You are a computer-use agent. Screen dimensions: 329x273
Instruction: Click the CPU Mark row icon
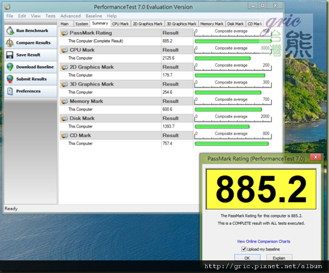(x=64, y=50)
